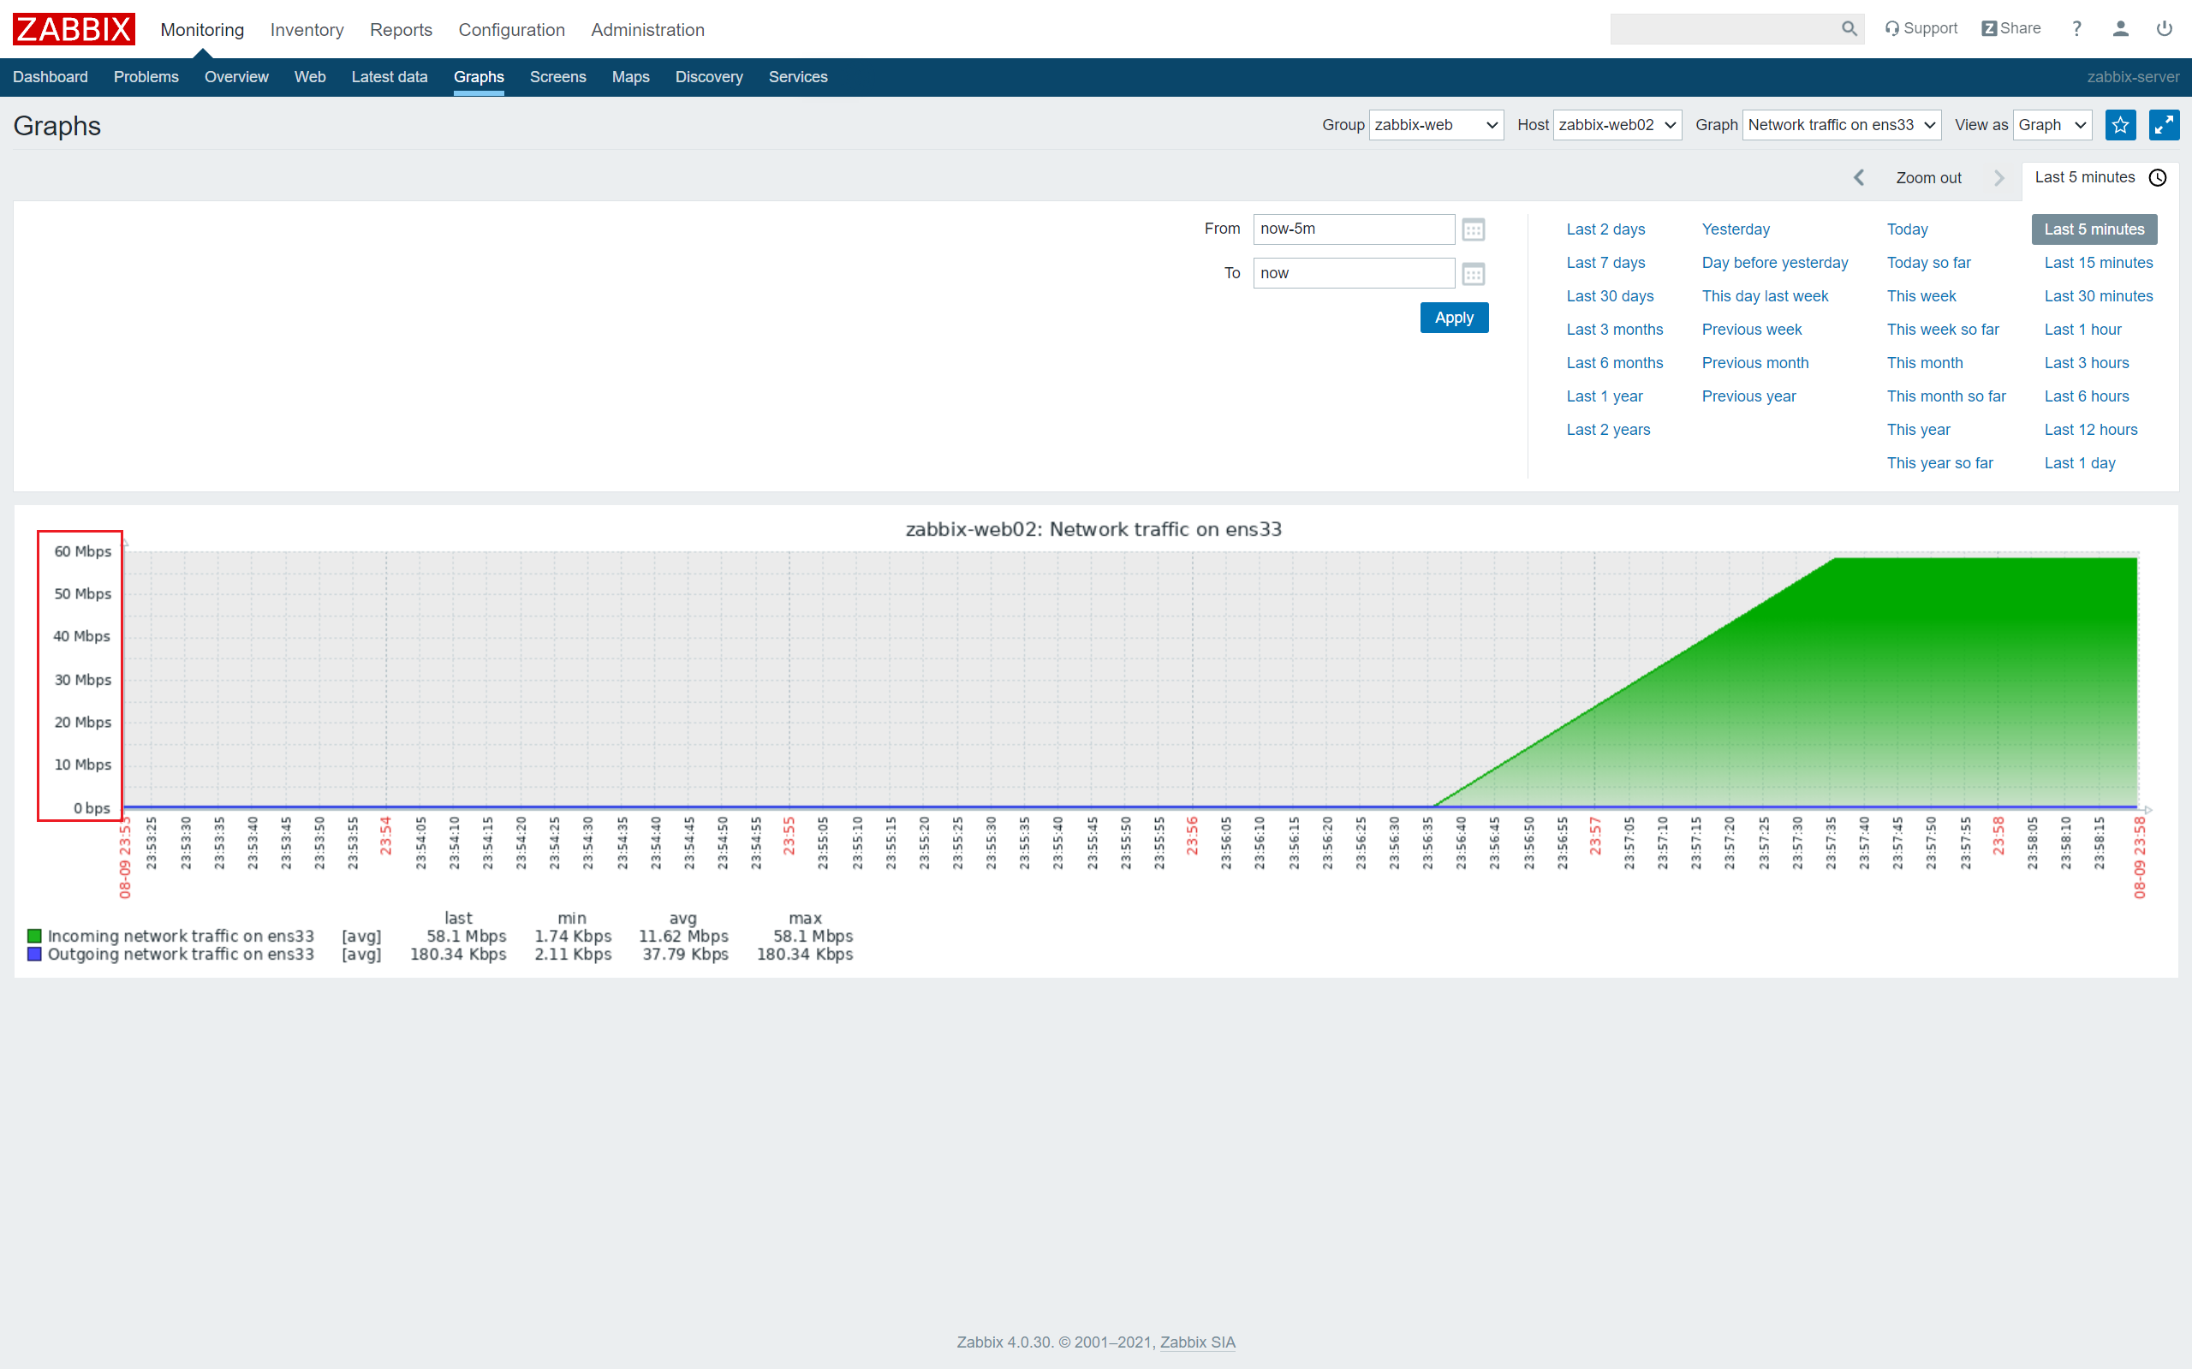This screenshot has width=2192, height=1369.
Task: Go to next time period arrow
Action: 1998,177
